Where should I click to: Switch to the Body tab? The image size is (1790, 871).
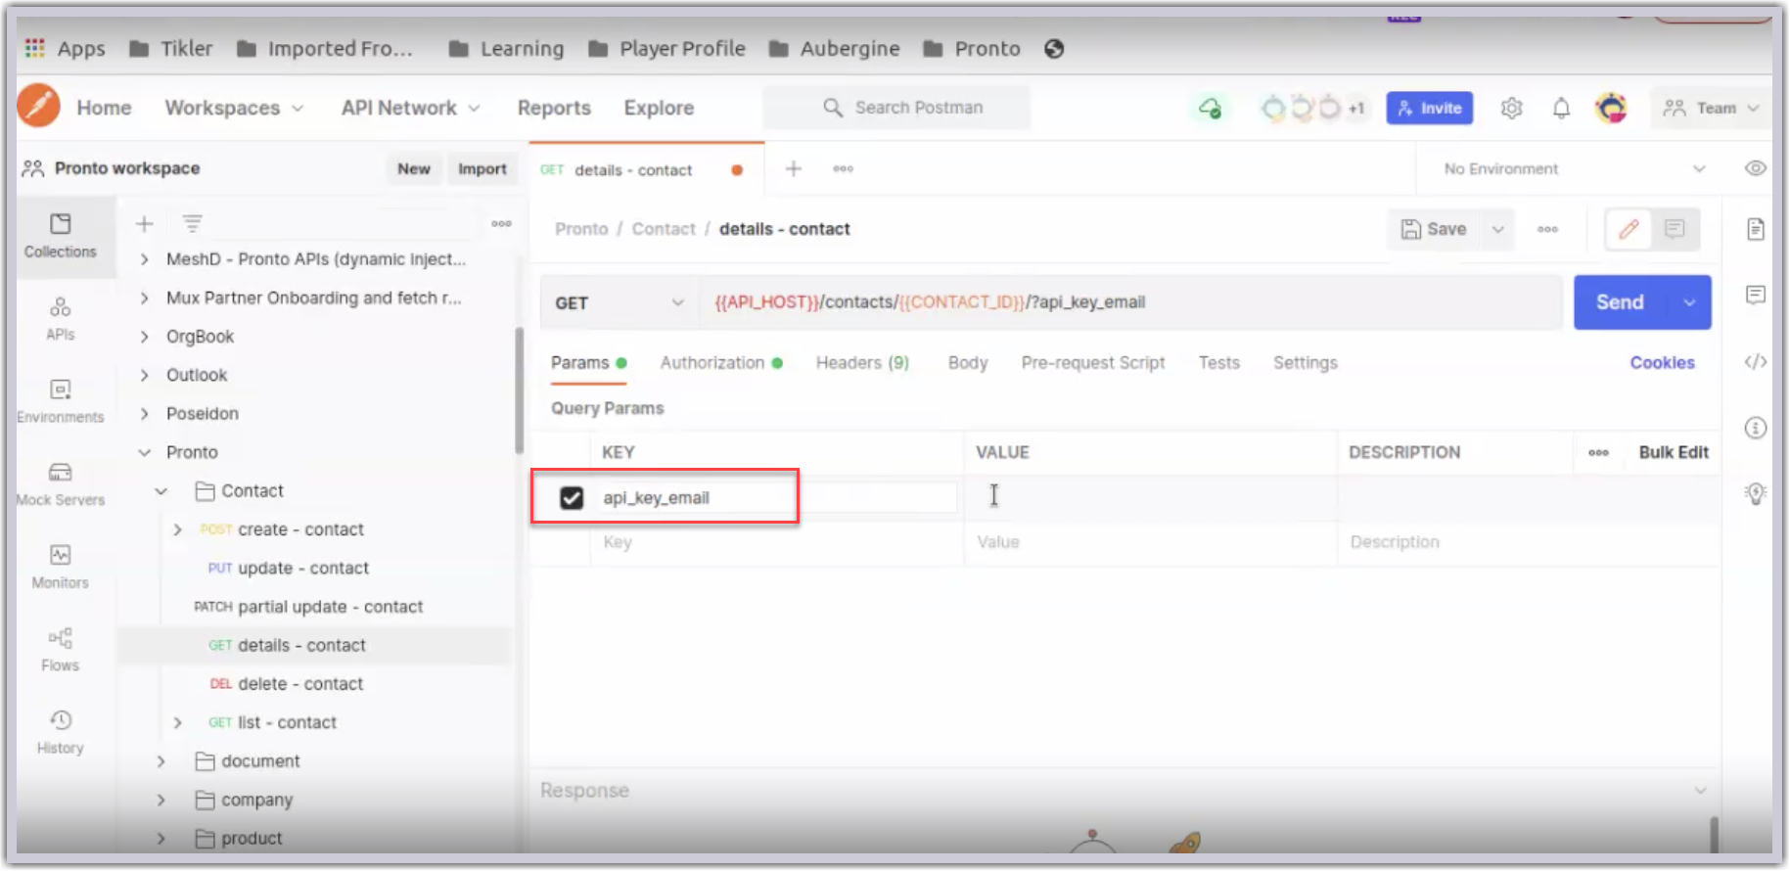pos(968,363)
